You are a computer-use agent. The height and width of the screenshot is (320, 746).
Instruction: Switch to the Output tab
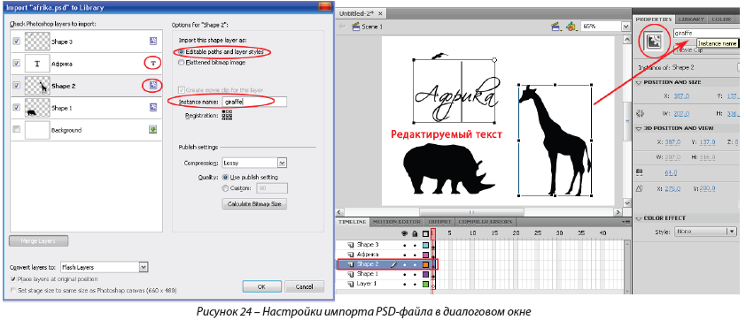point(439,222)
